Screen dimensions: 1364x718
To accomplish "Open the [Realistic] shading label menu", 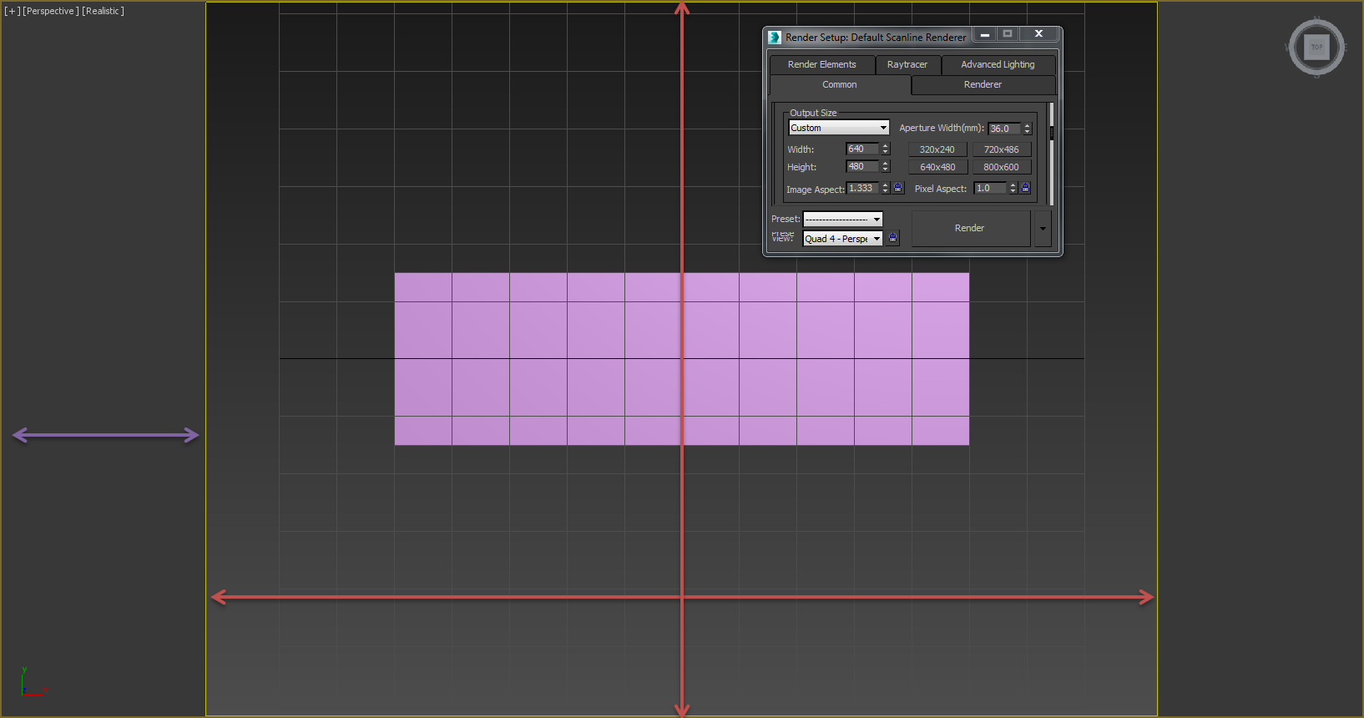I will coord(103,11).
